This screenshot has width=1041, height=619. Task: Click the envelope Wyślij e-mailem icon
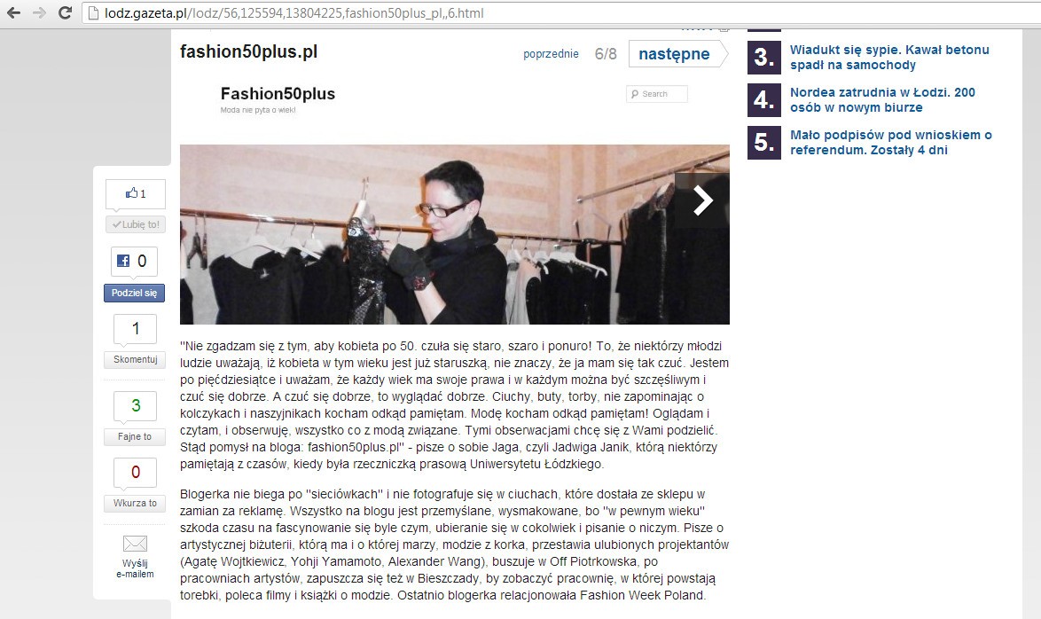[x=135, y=544]
